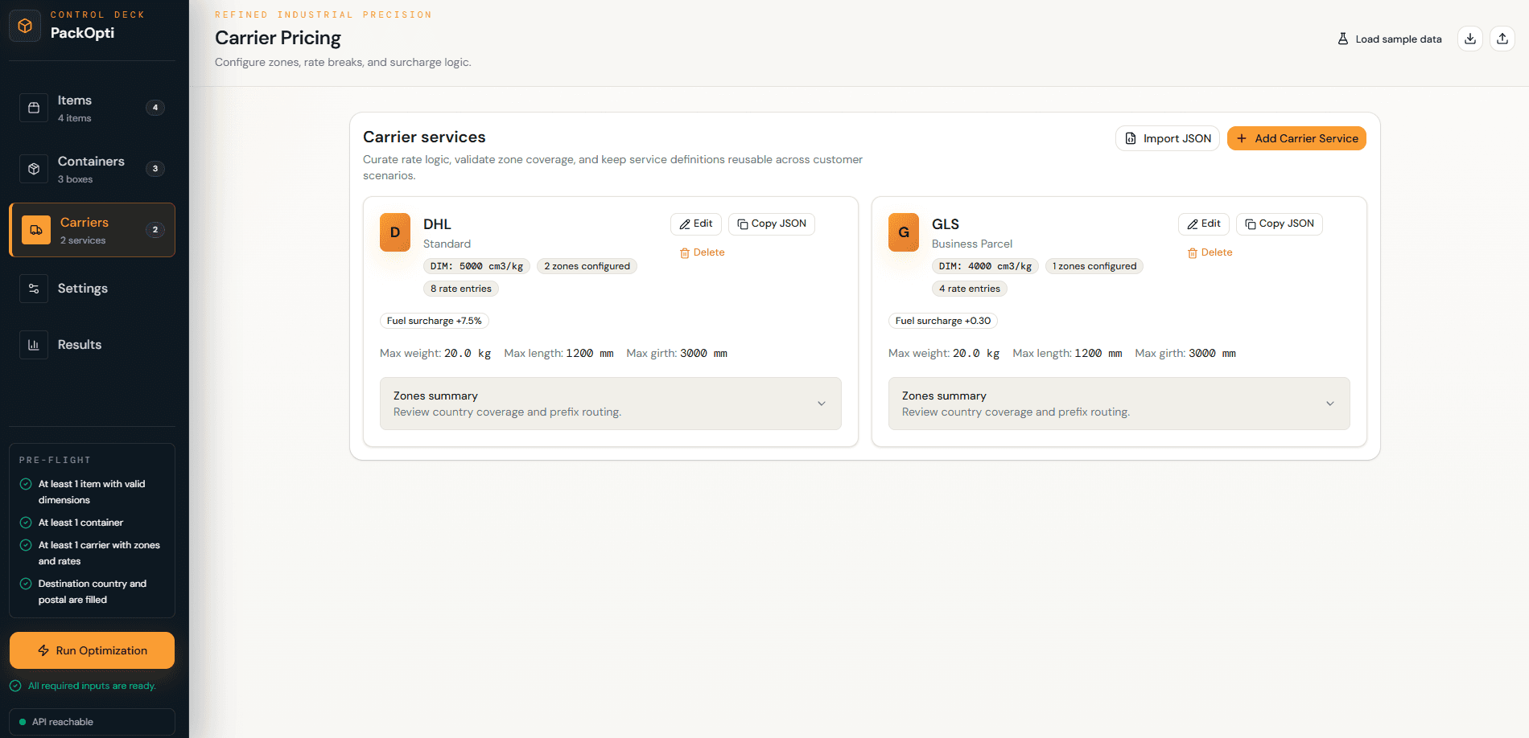Screen dimensions: 1529x738
Task: Go to the Containers section
Action: [92, 169]
